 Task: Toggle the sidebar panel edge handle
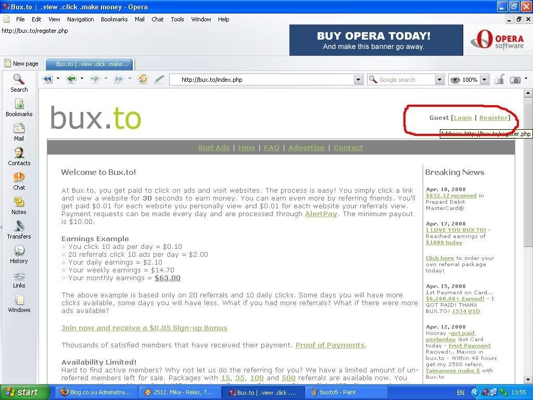(x=1, y=227)
